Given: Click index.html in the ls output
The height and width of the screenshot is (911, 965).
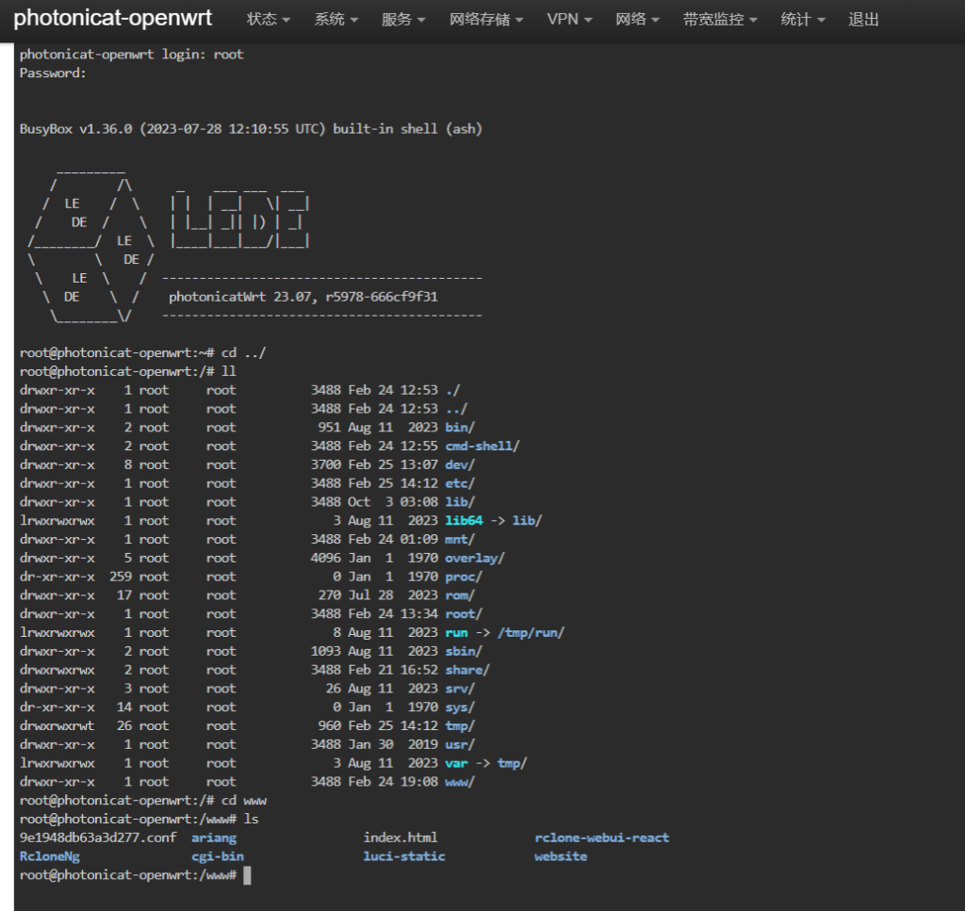Looking at the screenshot, I should (401, 838).
